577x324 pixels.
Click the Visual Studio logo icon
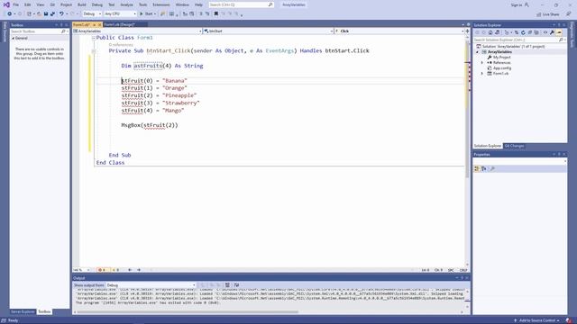click(6, 4)
